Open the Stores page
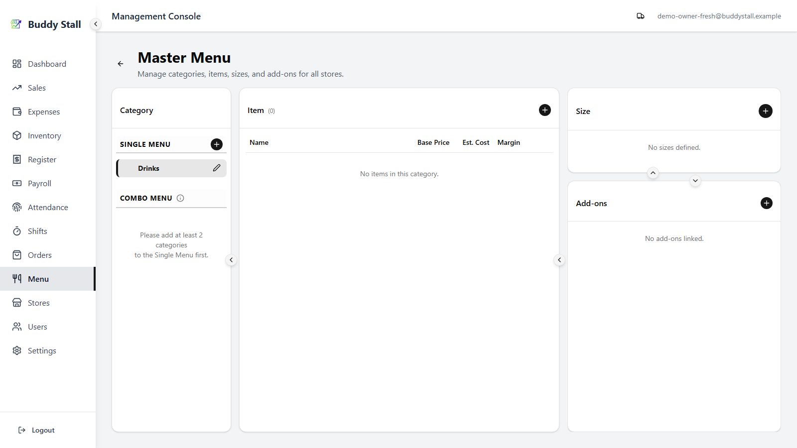Screen dimensions: 797x448 (x=47, y=303)
